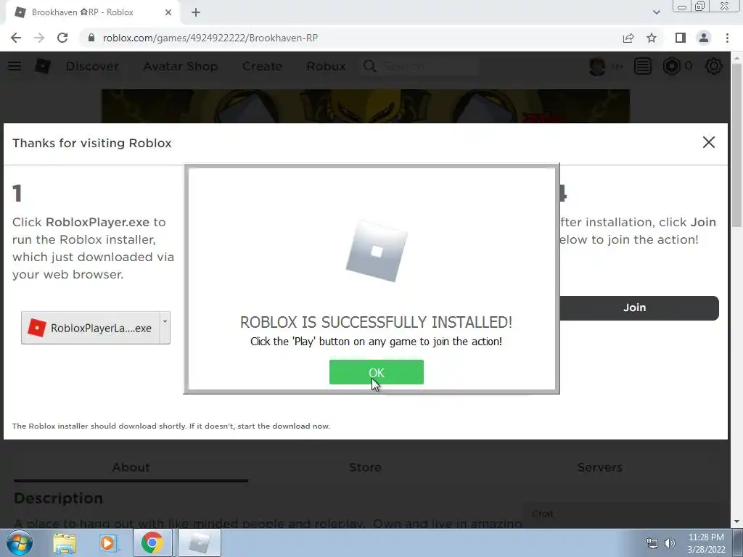Open Roblox settings gear
Screen dimensions: 743x557
[x=714, y=66]
